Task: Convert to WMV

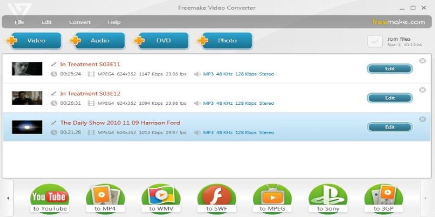Action: point(161,199)
